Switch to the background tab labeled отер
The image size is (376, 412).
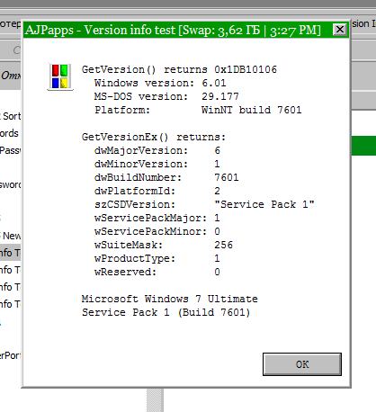click(10, 24)
